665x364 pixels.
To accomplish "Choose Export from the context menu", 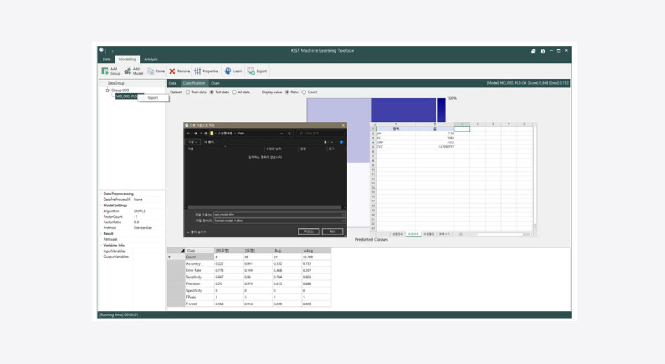I will point(152,98).
